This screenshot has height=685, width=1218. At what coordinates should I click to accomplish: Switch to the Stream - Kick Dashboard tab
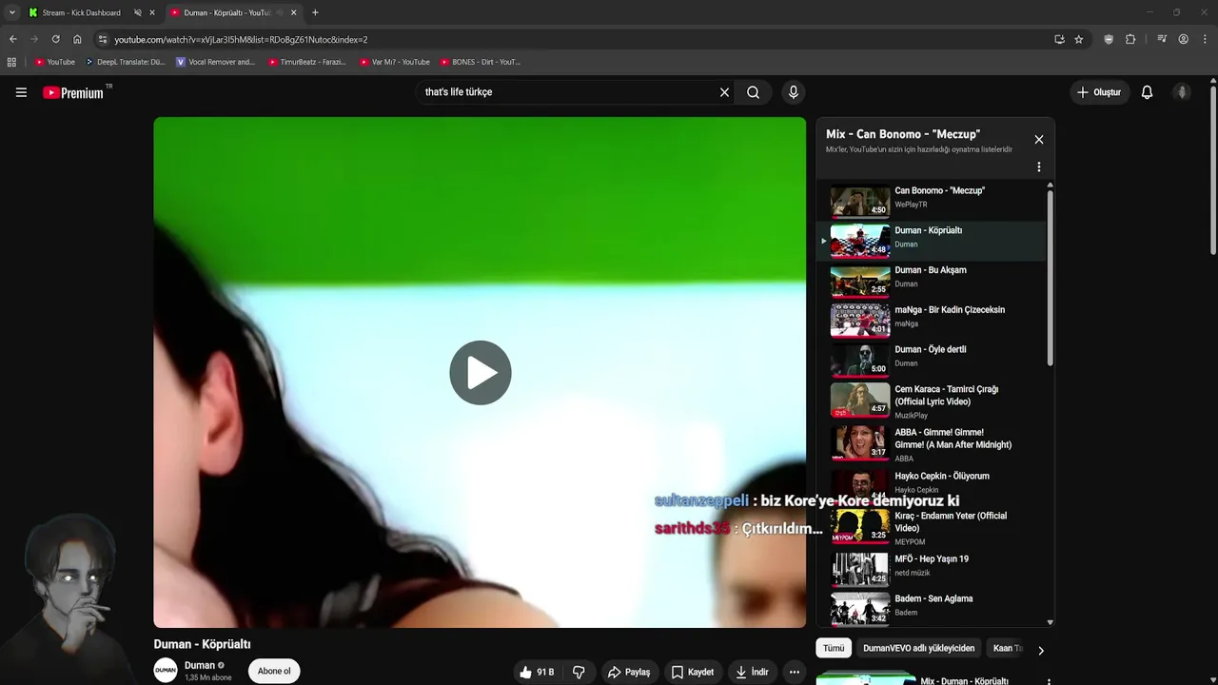(82, 12)
